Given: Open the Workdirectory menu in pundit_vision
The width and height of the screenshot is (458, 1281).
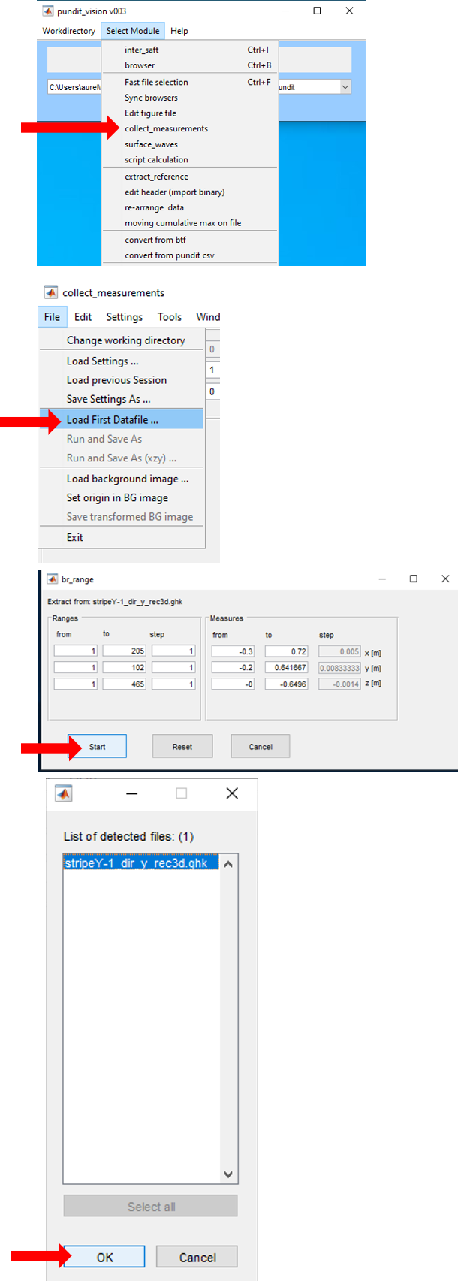Looking at the screenshot, I should coord(68,31).
